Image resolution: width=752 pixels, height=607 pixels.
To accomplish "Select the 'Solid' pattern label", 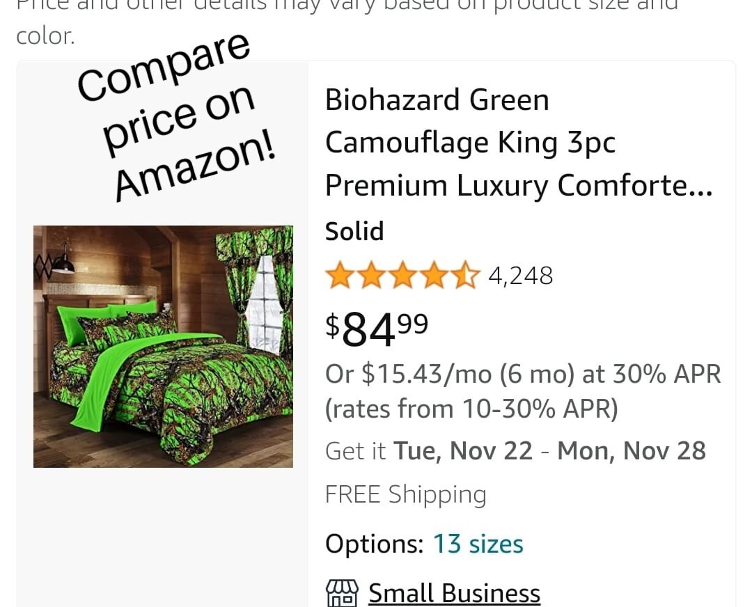I will [x=354, y=230].
